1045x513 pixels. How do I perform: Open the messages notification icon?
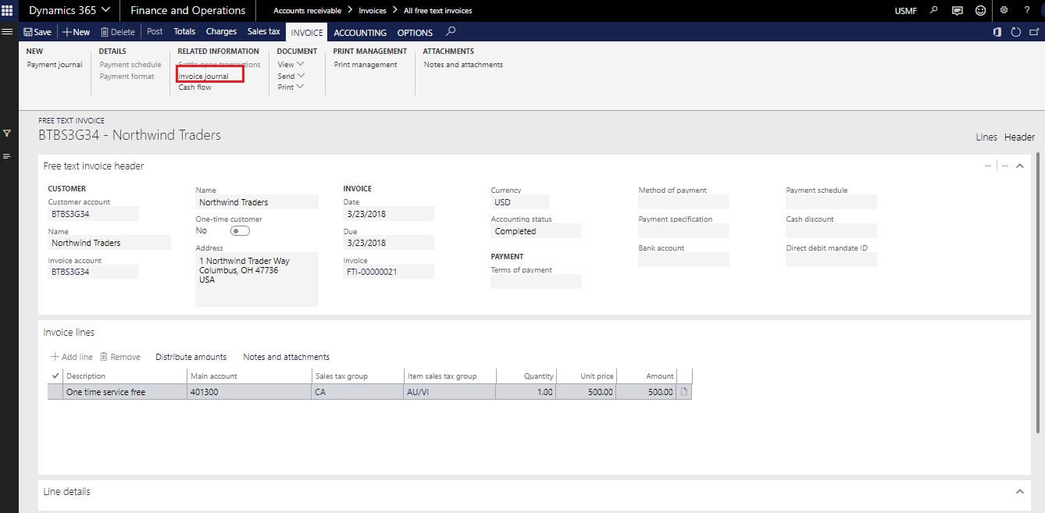(958, 10)
